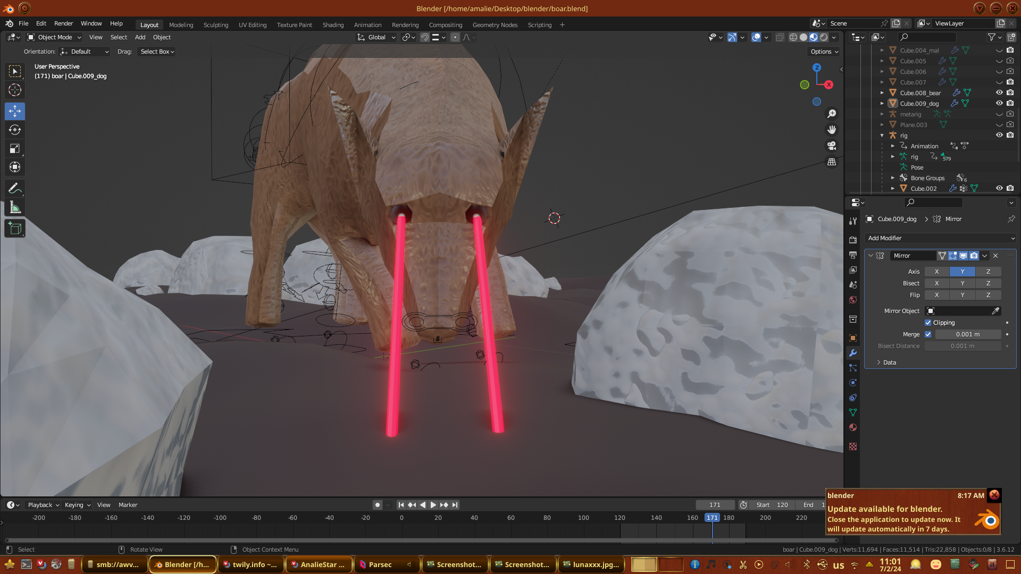Image resolution: width=1021 pixels, height=574 pixels.
Task: Switch to the Sculpting workspace tab
Action: click(x=215, y=25)
